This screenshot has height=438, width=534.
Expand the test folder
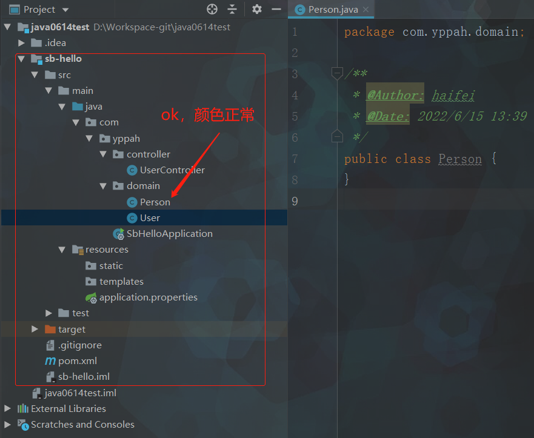48,313
